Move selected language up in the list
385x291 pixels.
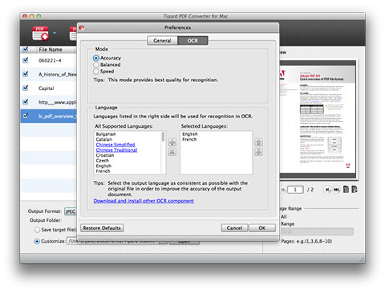click(258, 142)
